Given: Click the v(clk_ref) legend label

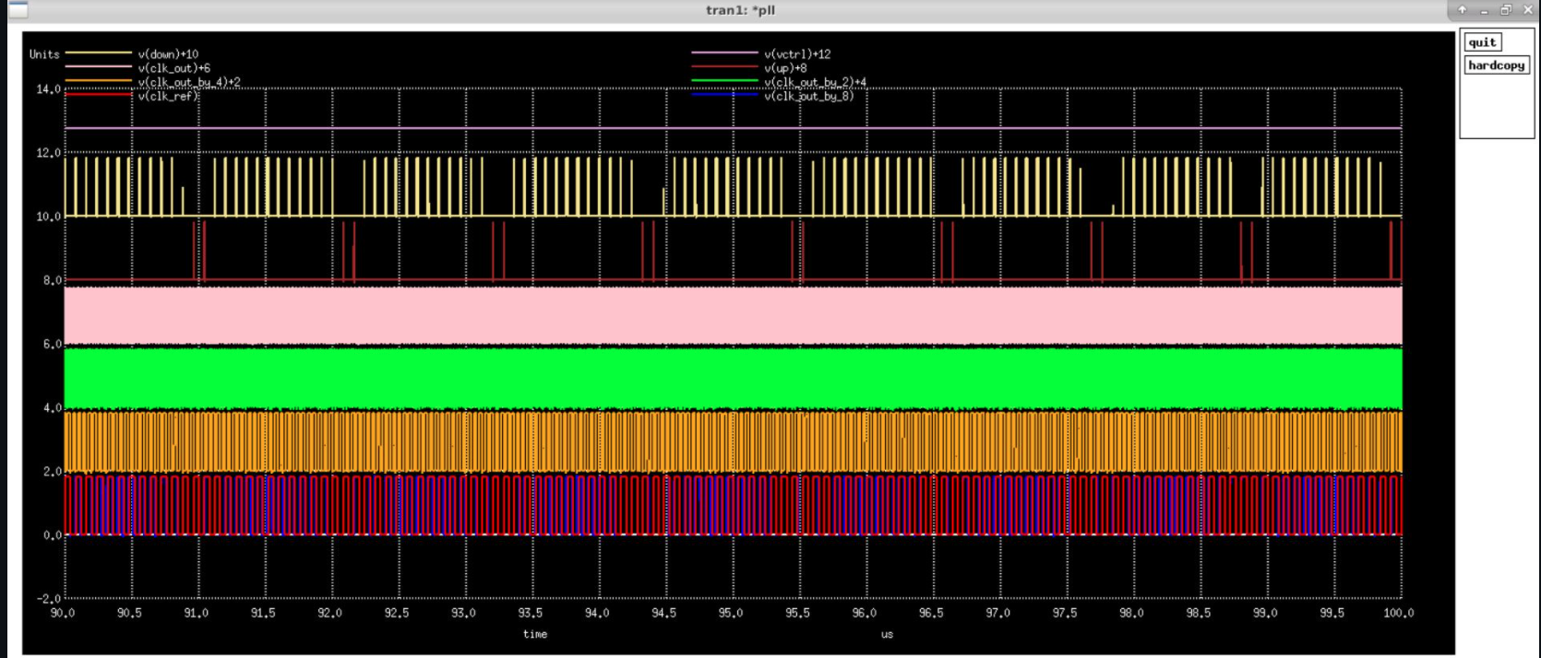Looking at the screenshot, I should [x=168, y=96].
